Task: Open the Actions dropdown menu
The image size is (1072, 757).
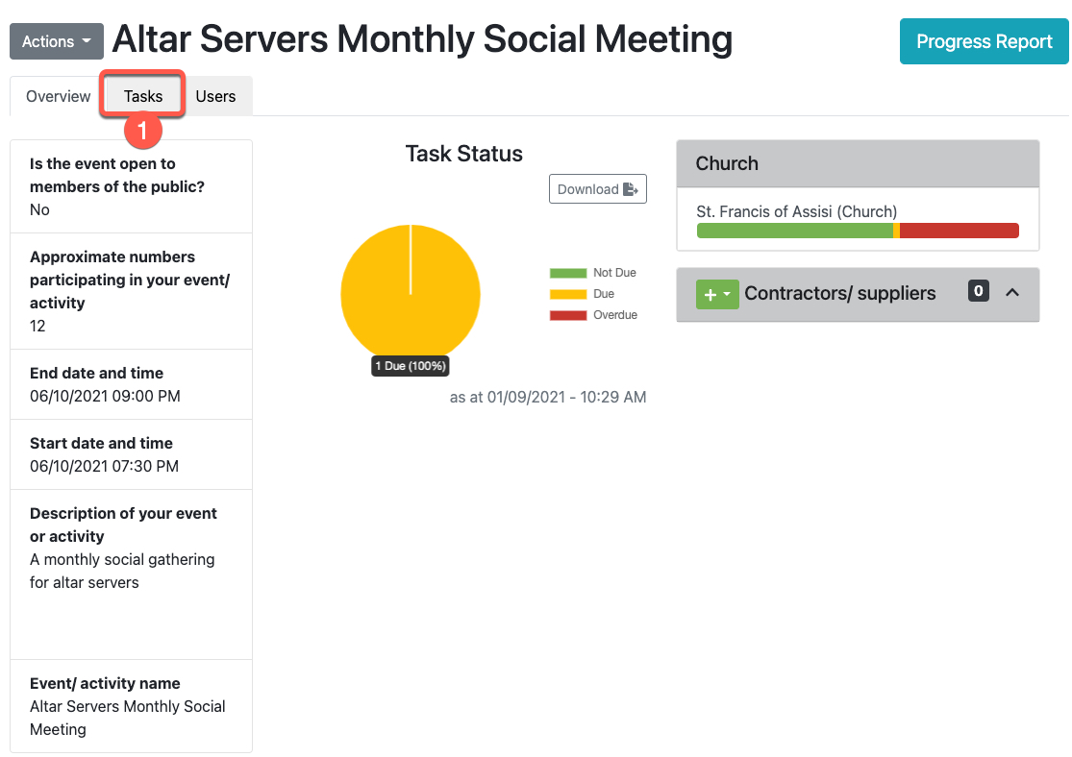Action: pos(56,41)
